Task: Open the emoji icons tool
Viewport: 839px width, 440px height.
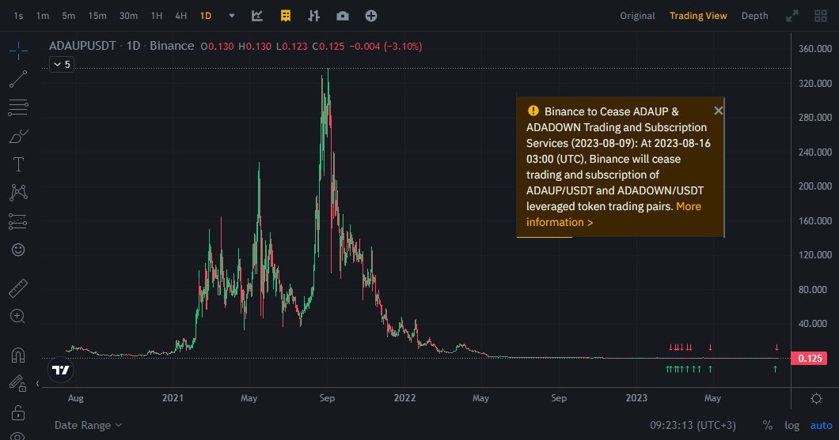Action: (18, 250)
